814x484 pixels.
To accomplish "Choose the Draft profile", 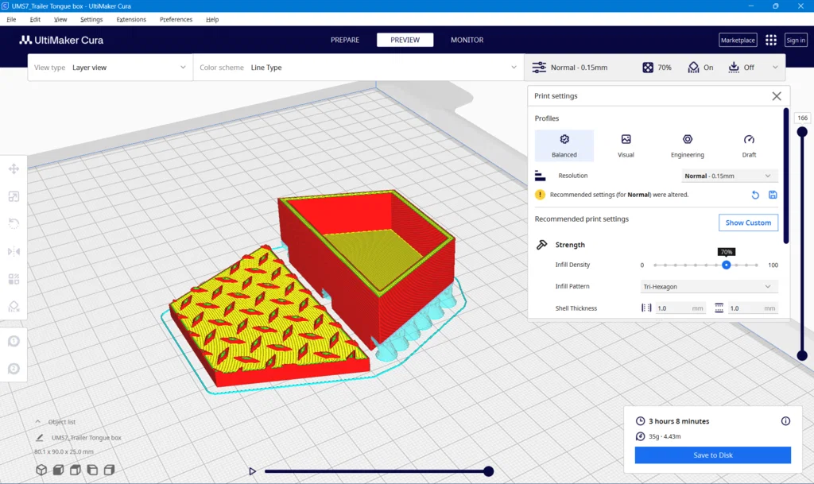I will point(749,145).
